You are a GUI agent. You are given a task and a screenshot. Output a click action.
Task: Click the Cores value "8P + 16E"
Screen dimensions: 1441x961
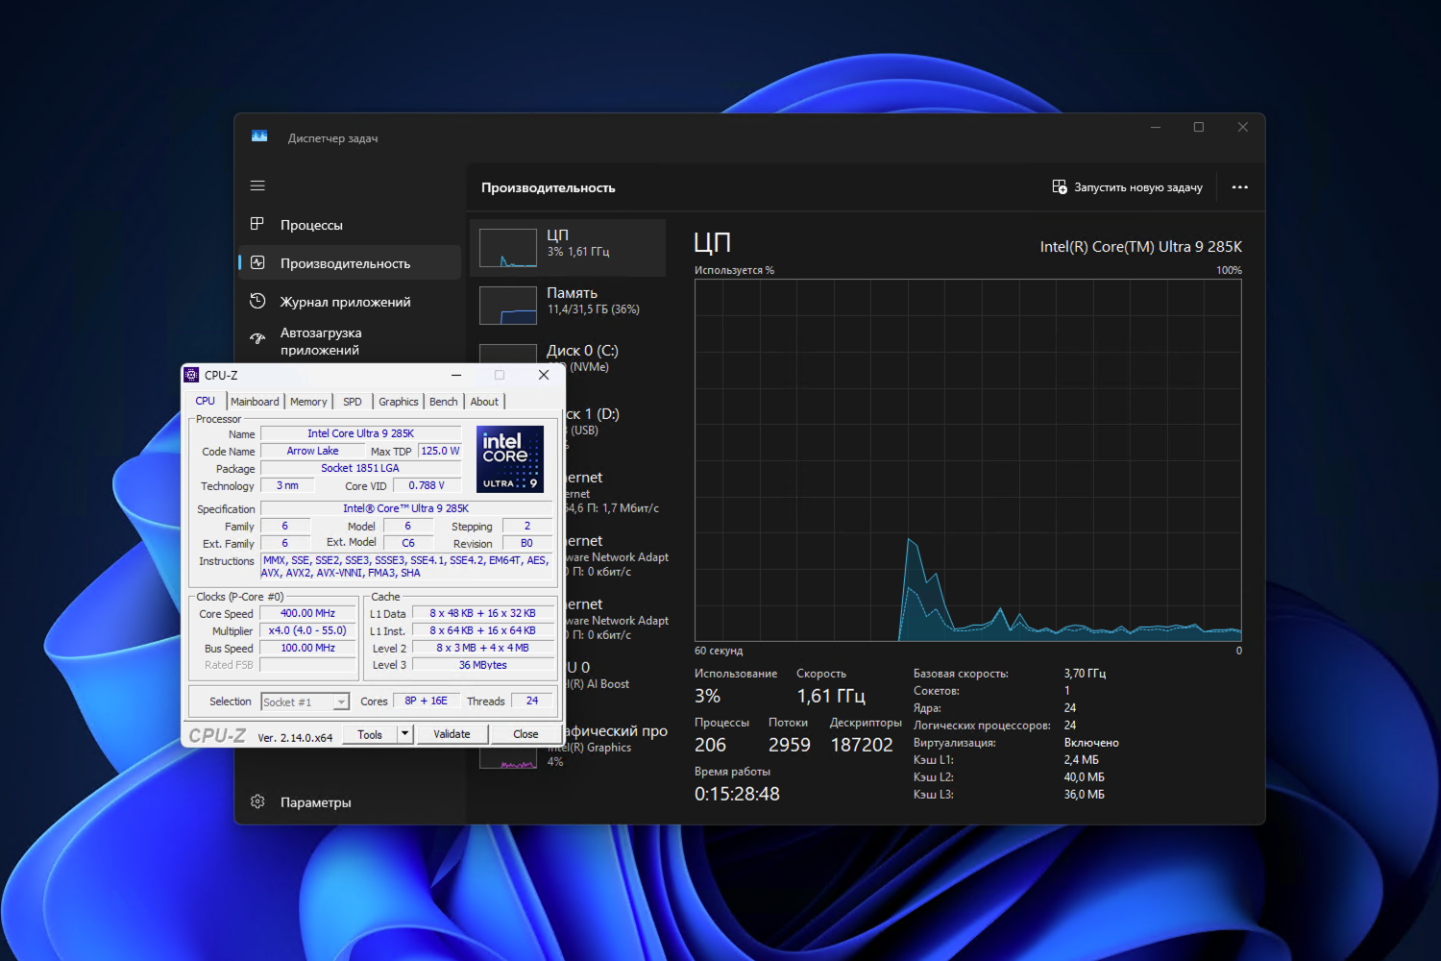(x=426, y=701)
